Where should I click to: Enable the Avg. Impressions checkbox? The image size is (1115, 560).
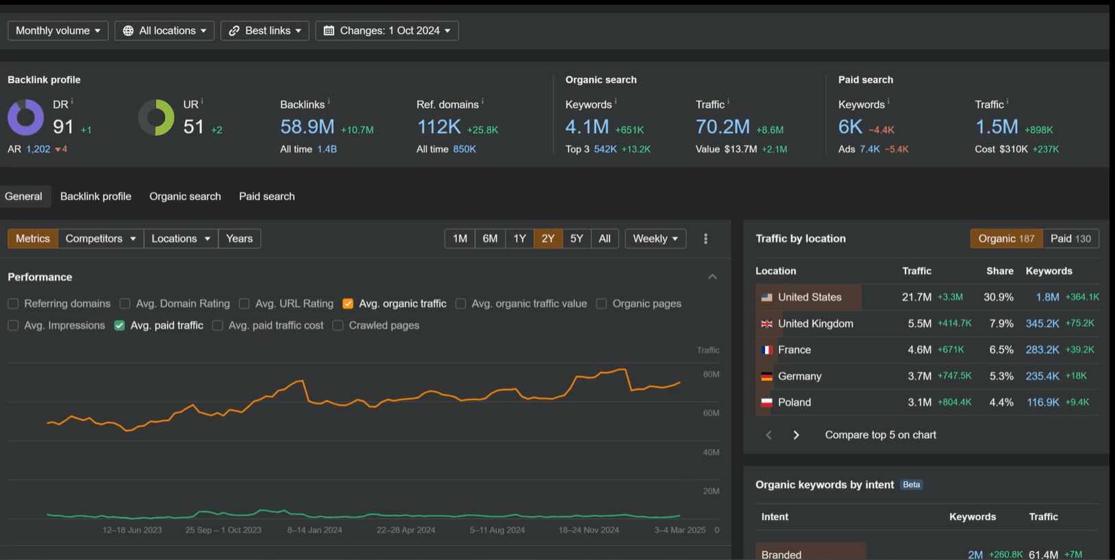point(13,325)
